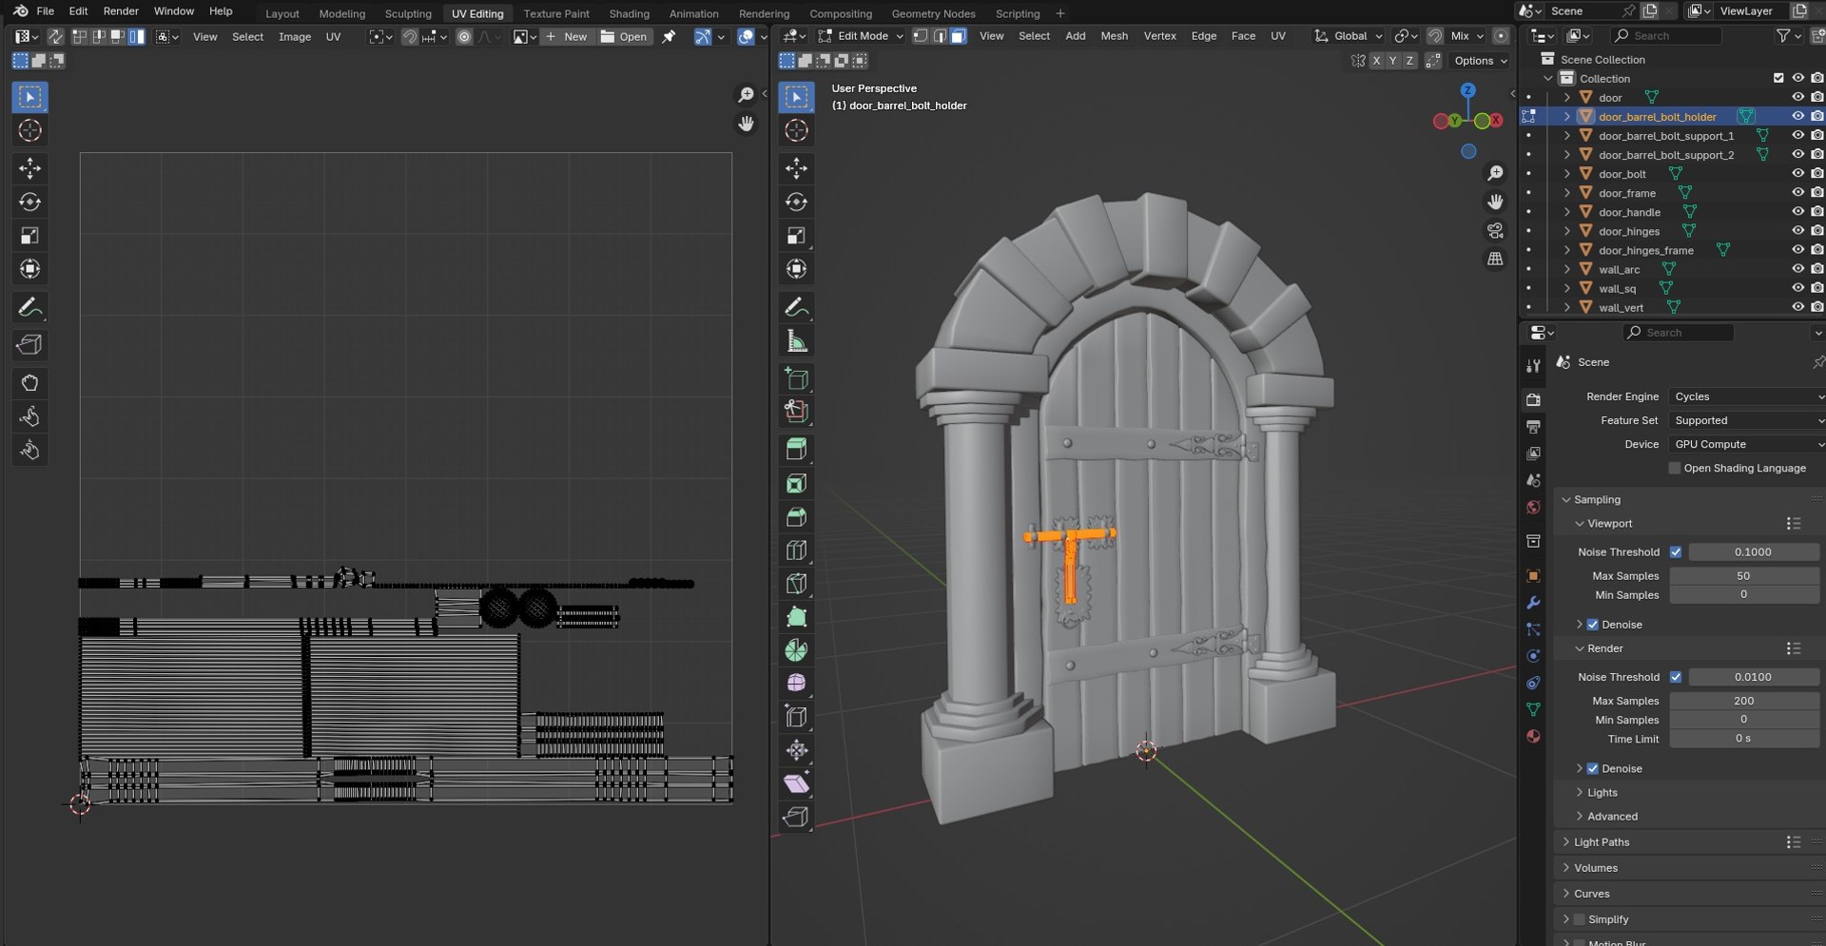The width and height of the screenshot is (1826, 946).
Task: Open the Shading workspace tab
Action: click(629, 13)
